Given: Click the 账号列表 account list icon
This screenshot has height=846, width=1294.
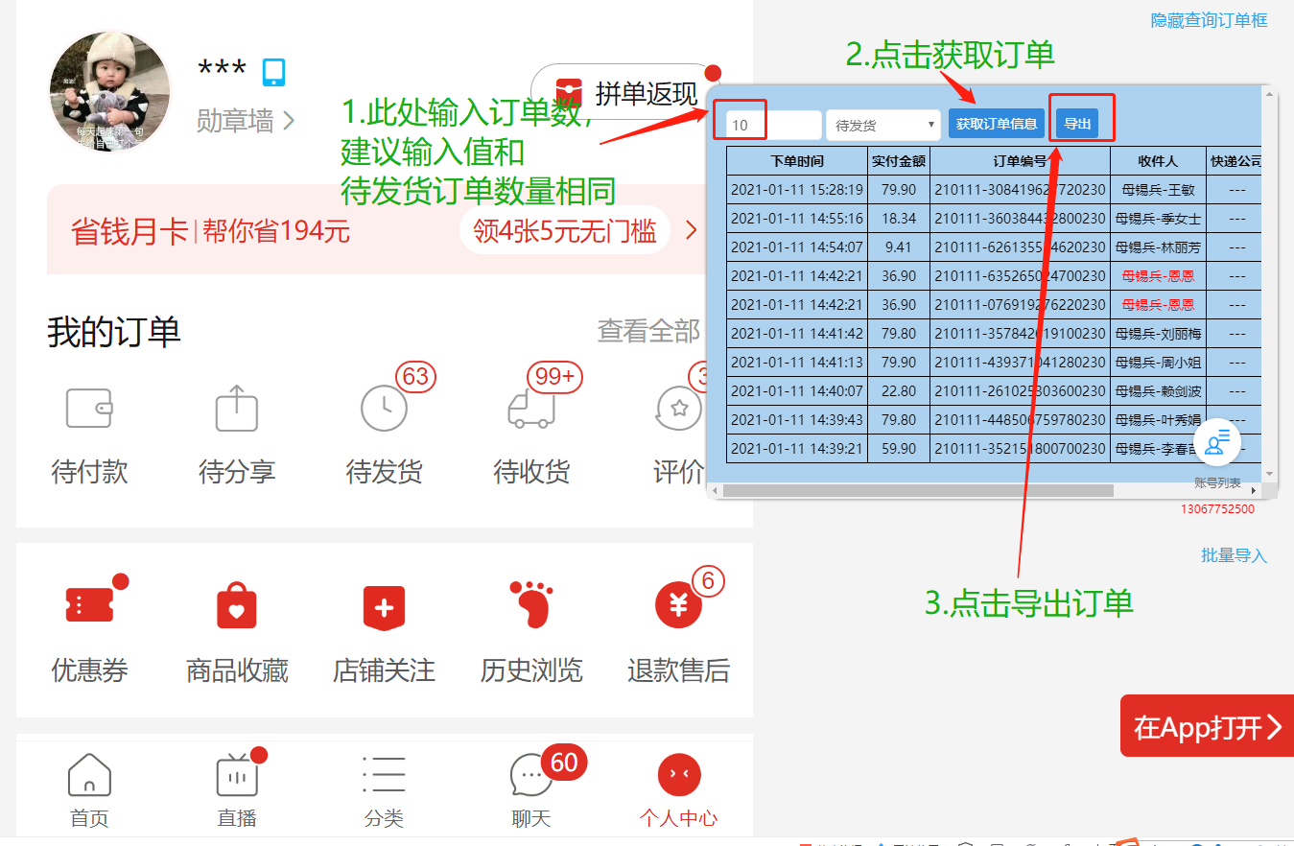Looking at the screenshot, I should coord(1217,442).
